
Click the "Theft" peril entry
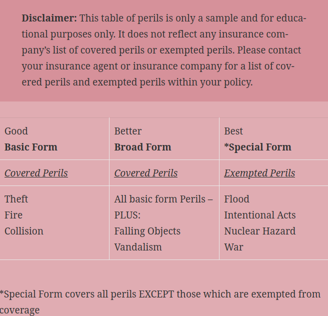pyautogui.click(x=16, y=199)
